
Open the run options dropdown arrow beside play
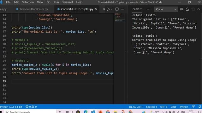[112, 9]
